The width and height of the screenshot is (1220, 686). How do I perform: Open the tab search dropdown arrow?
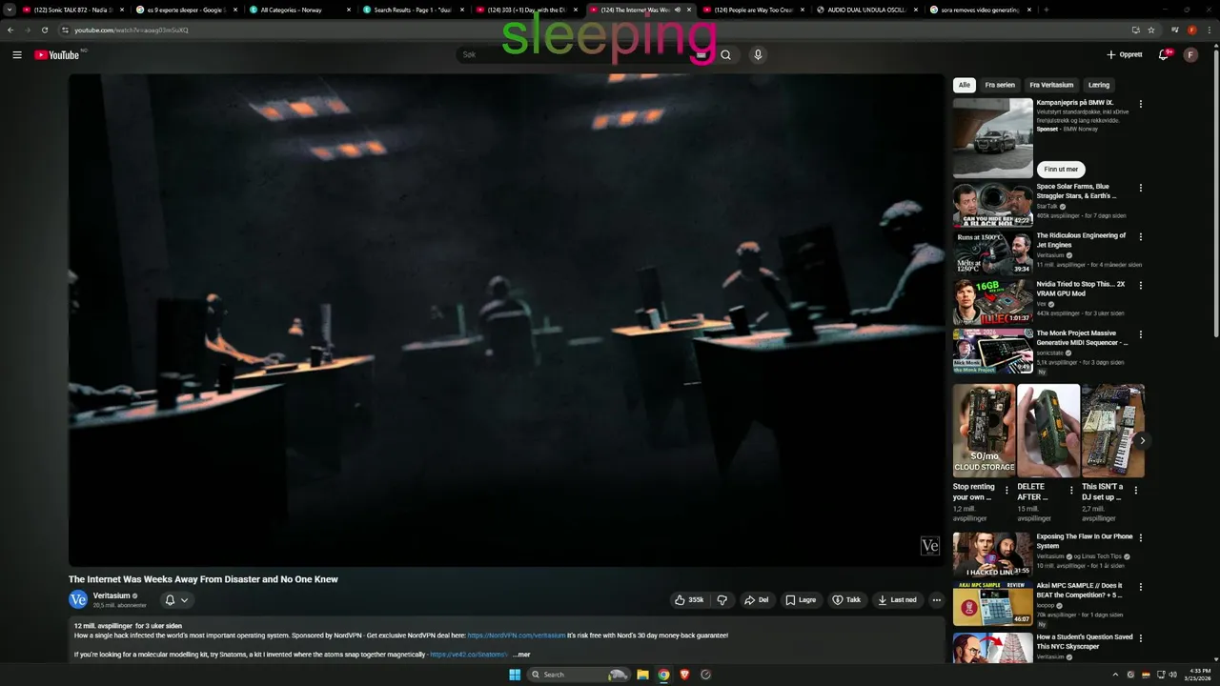click(10, 10)
